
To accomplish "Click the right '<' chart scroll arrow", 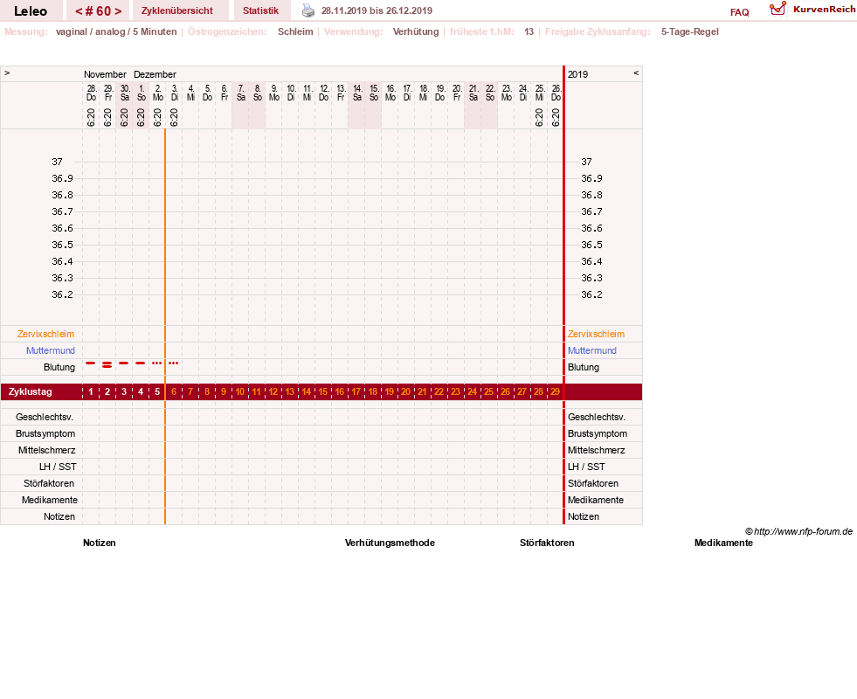I will click(636, 73).
